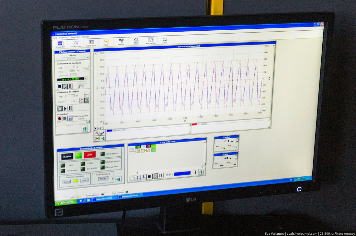The image size is (356, 236).
Task: Pause the Essai Multi-Profil test
Action: [161, 176]
